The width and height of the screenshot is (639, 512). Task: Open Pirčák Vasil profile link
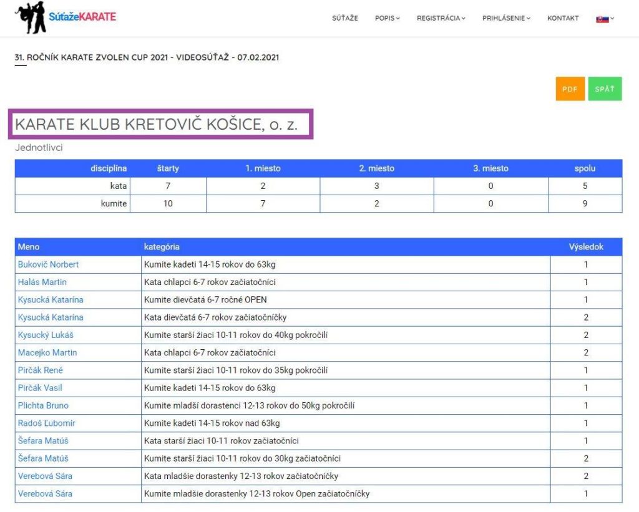(40, 388)
